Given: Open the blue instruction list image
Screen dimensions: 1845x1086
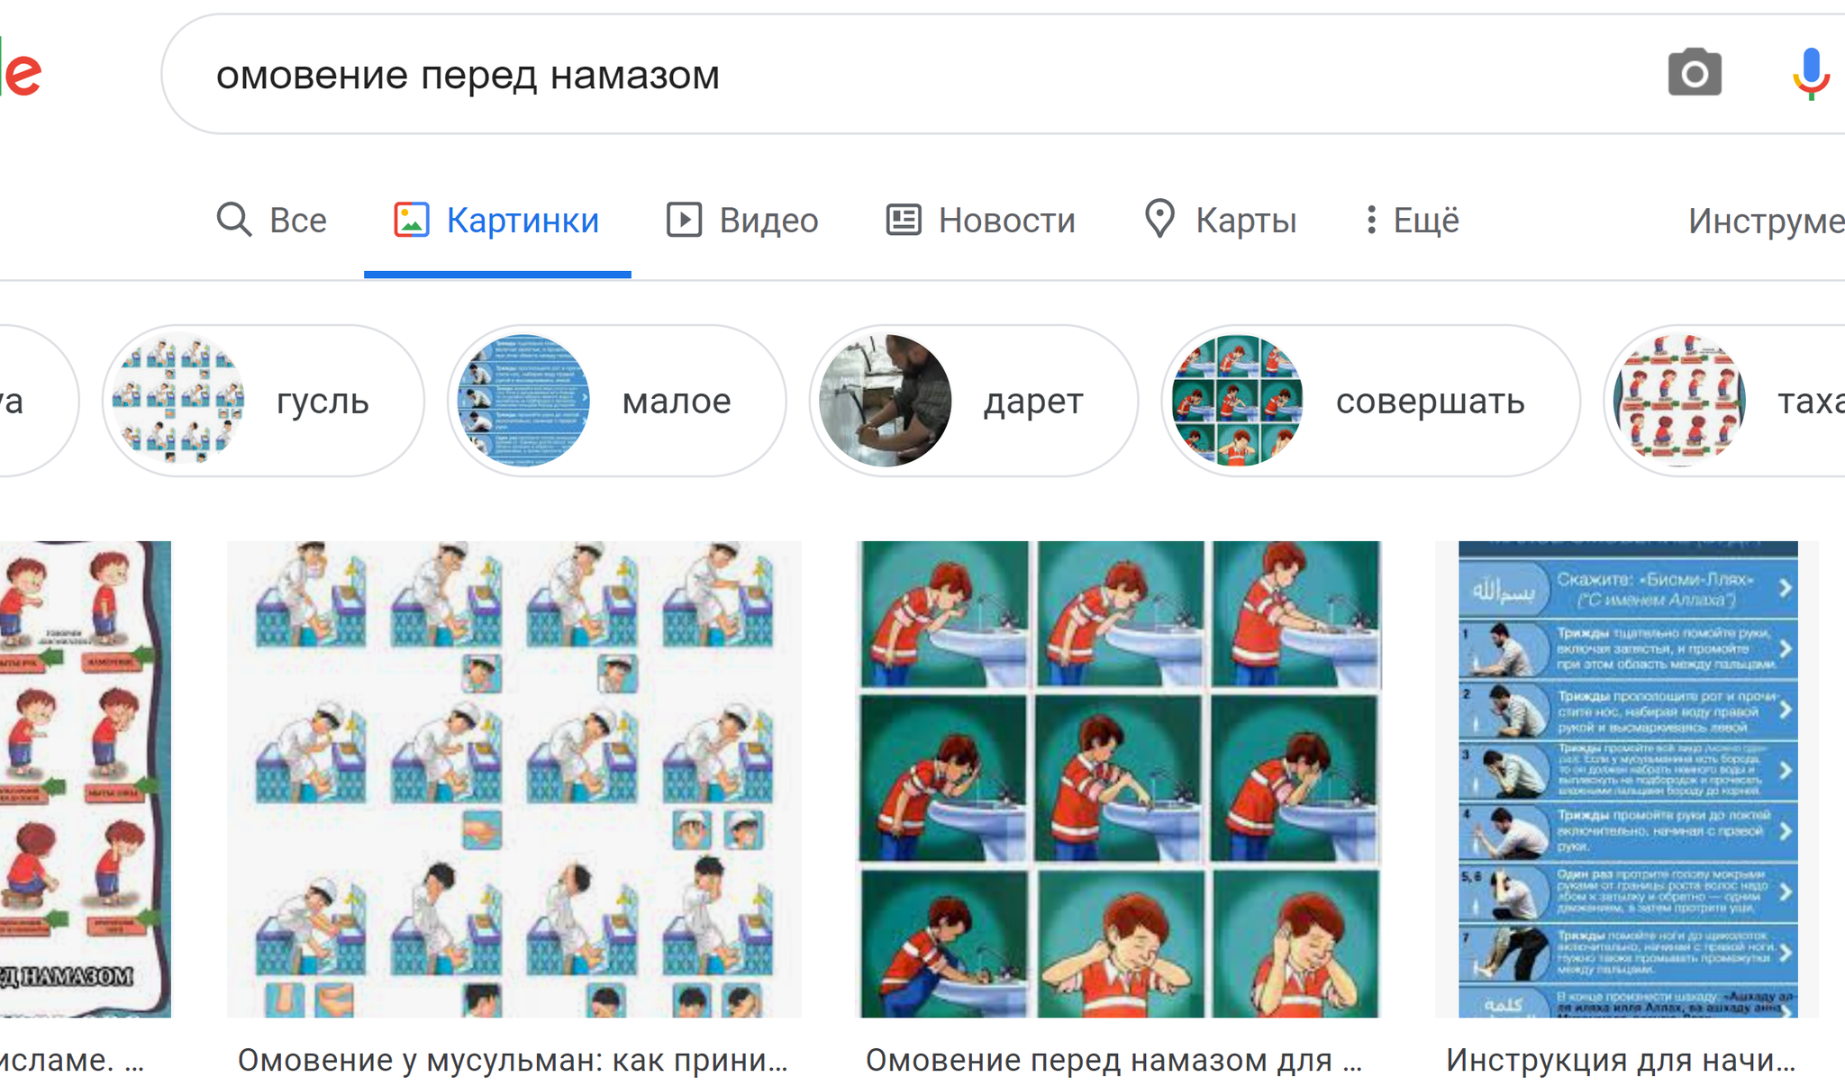Looking at the screenshot, I should click(x=1628, y=779).
